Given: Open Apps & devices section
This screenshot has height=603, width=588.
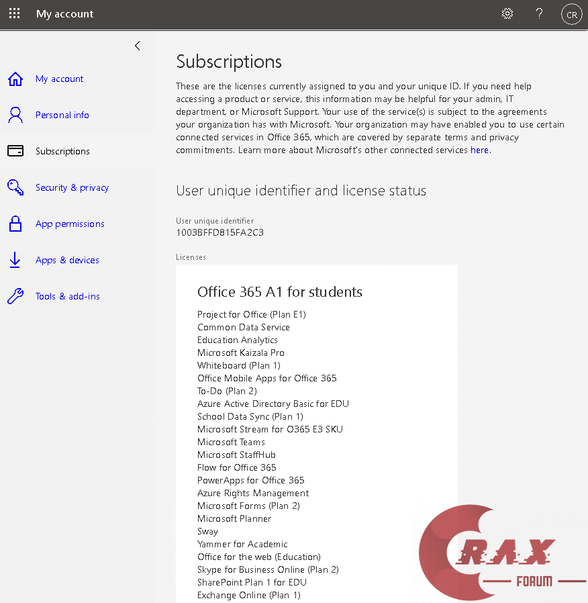Looking at the screenshot, I should 67,261.
